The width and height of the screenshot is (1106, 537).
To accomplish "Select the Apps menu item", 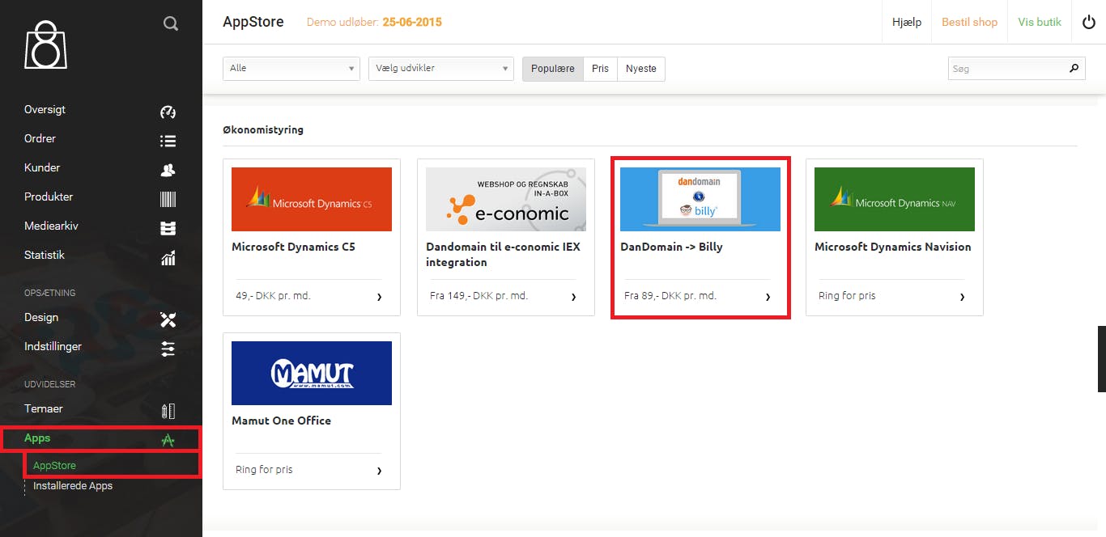I will point(37,438).
